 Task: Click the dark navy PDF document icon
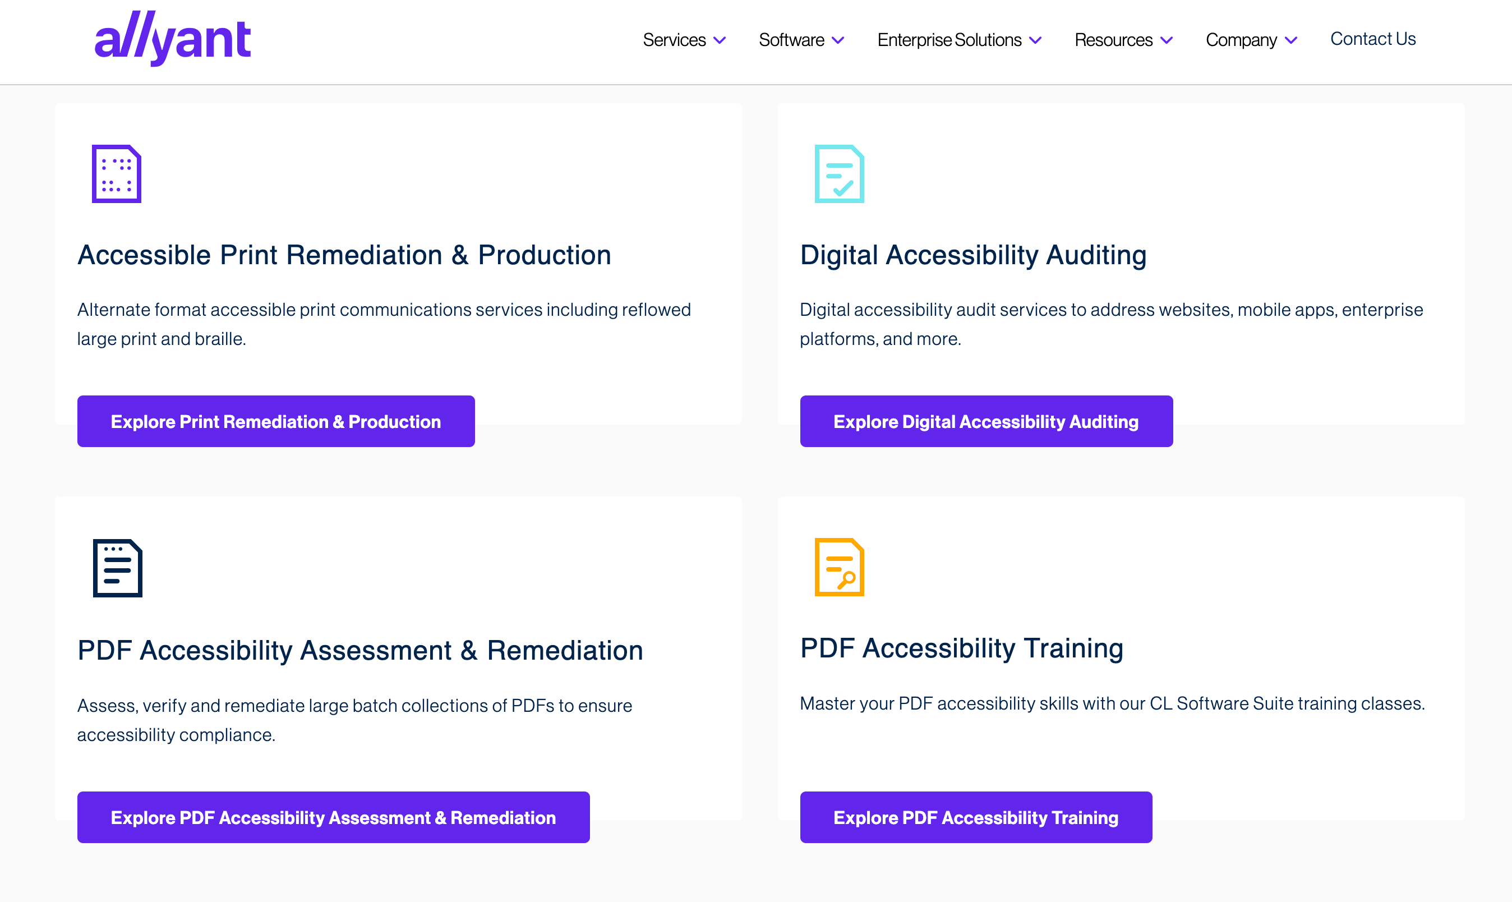tap(117, 568)
